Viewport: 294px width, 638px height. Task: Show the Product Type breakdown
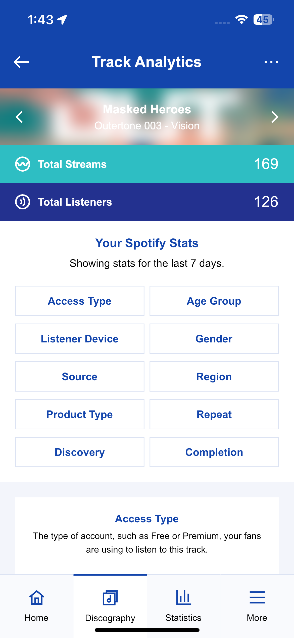pos(80,414)
